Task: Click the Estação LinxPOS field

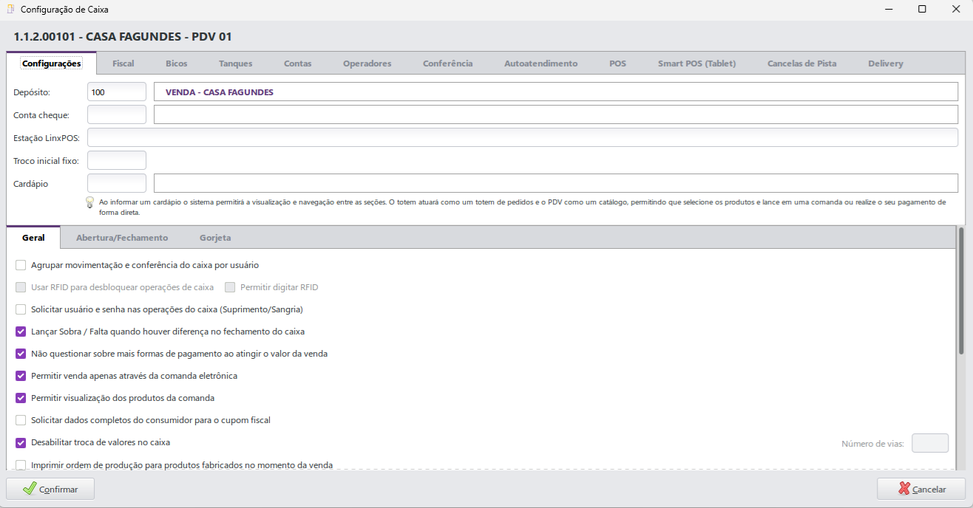Action: (523, 138)
